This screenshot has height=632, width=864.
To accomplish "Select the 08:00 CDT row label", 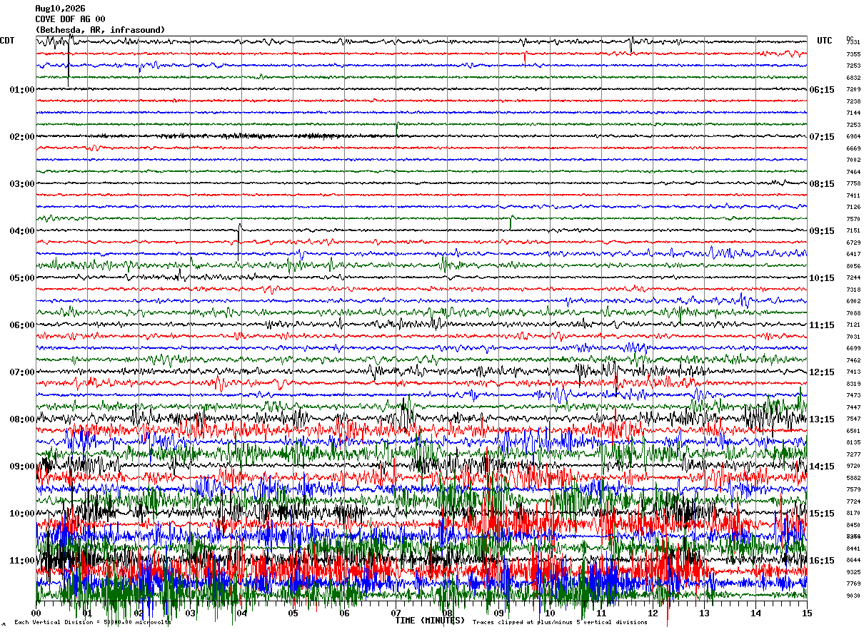I will point(22,419).
